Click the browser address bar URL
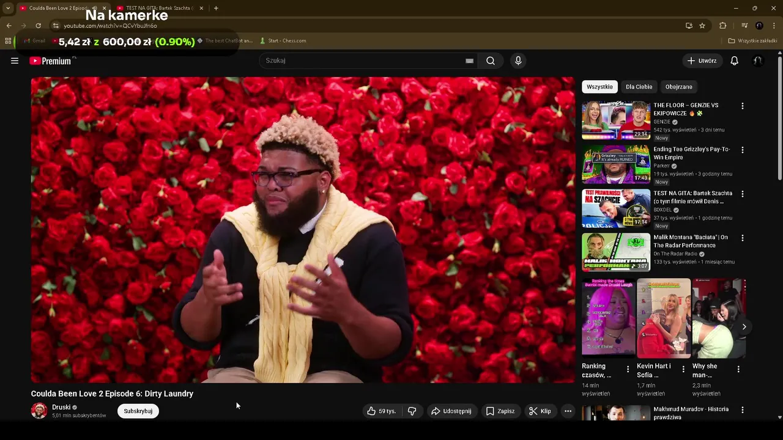Screen dimensions: 783x440 click(110, 26)
